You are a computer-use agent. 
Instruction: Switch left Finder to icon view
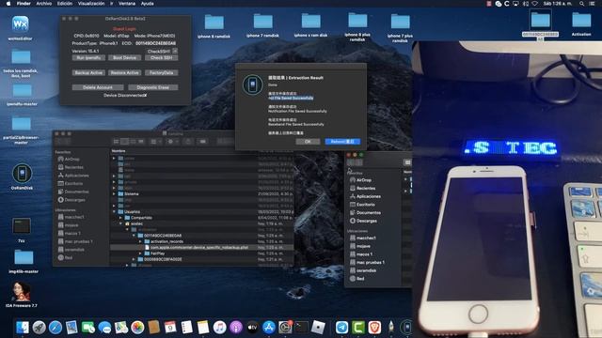click(x=117, y=142)
